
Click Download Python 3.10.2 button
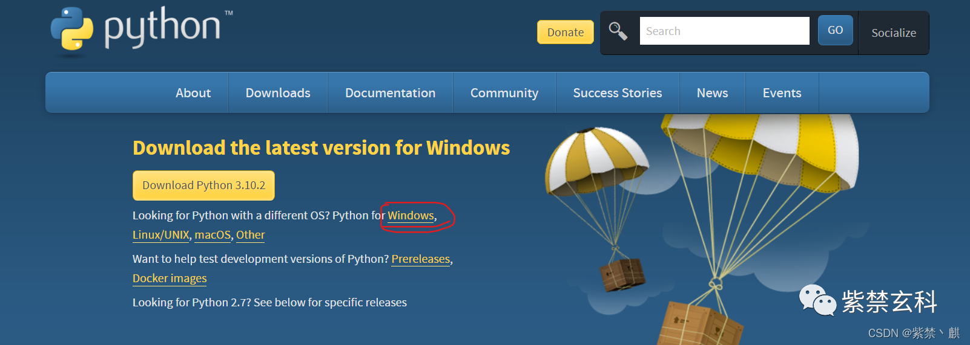[x=203, y=185]
